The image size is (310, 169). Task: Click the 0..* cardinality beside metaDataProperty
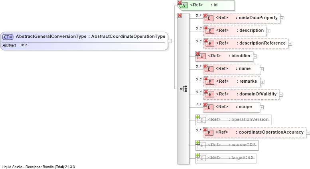(x=199, y=16)
